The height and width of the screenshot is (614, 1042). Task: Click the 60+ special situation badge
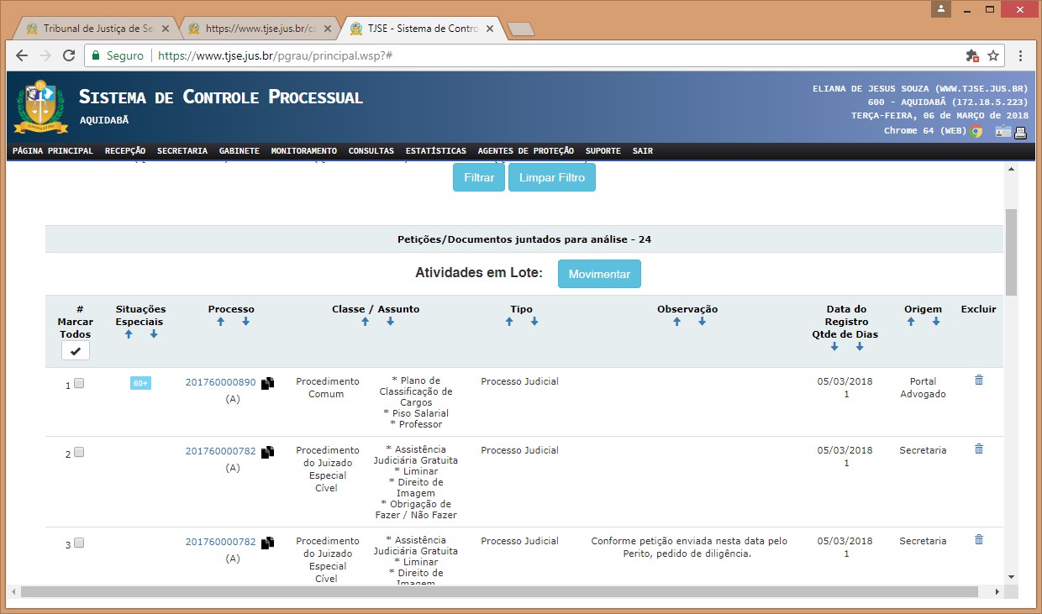tap(140, 383)
